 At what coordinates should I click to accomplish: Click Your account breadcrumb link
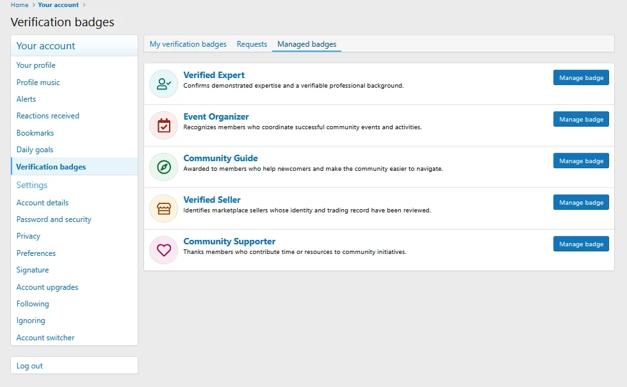coord(58,4)
